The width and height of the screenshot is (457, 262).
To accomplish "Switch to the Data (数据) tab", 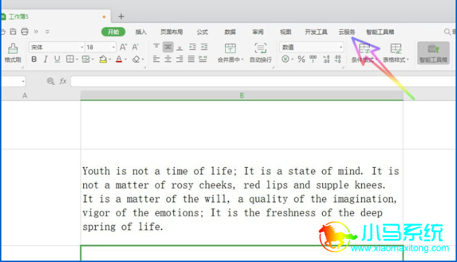I will click(230, 32).
